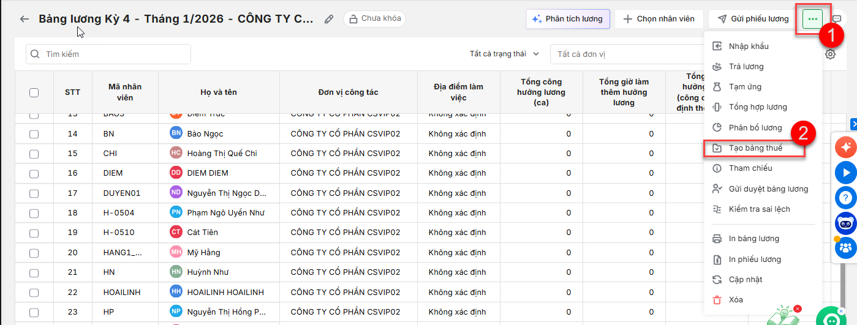The image size is (857, 325).
Task: Open the help question mark sidebar icon
Action: pos(846,198)
